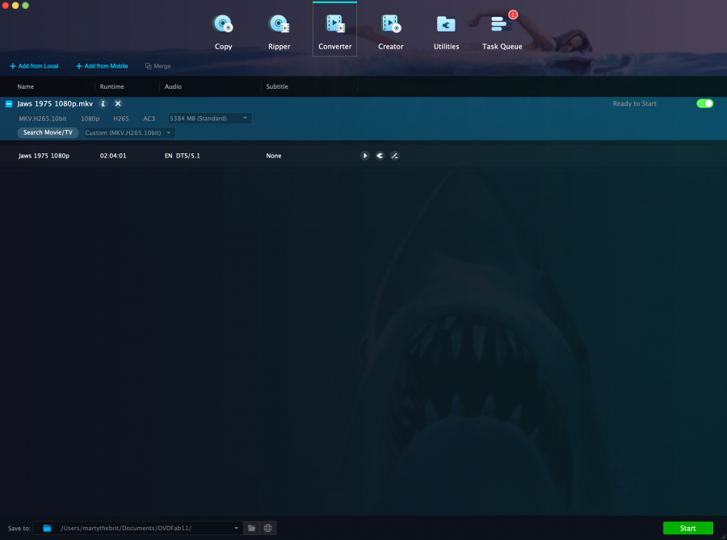Viewport: 727px width, 540px height.
Task: Preview the Jaws 1975 1080p title
Action: 364,156
